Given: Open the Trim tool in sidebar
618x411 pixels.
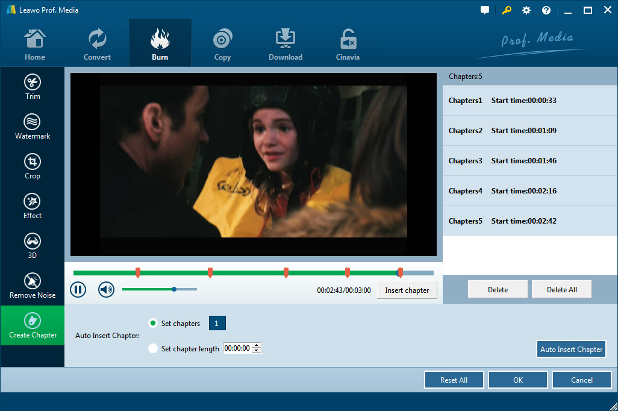Looking at the screenshot, I should click(x=33, y=87).
